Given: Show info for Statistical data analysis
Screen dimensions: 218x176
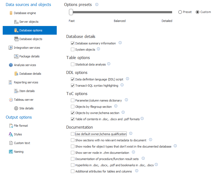Looking at the screenshot, I should [109, 64].
